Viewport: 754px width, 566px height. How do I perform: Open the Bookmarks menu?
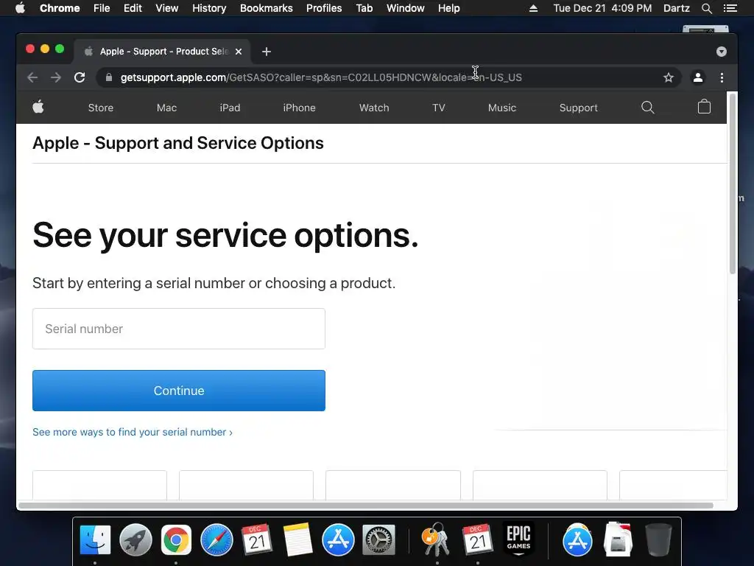267,8
